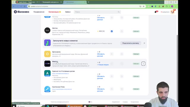The width and height of the screenshot is (190, 107).
Task: Click the Яндекс Бизнес logo
Action: [22, 12]
